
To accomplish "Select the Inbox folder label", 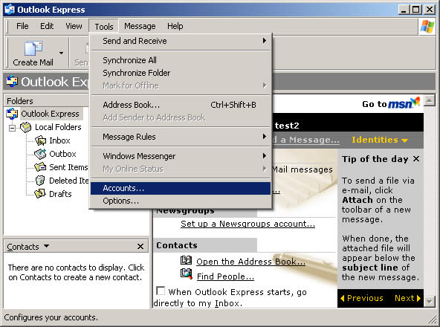I will coord(59,140).
